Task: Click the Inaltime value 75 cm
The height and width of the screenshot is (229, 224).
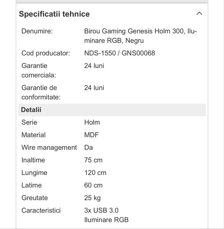Action: (93, 160)
